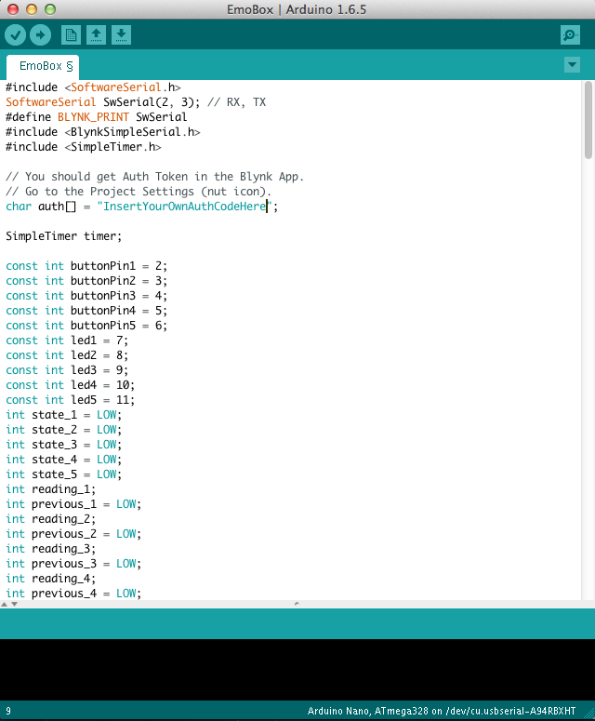Create a new sketch with New icon

coord(71,35)
